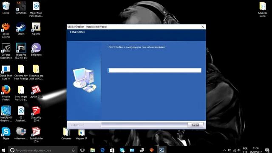Open File Explorer from the taskbar

pos(93,150)
